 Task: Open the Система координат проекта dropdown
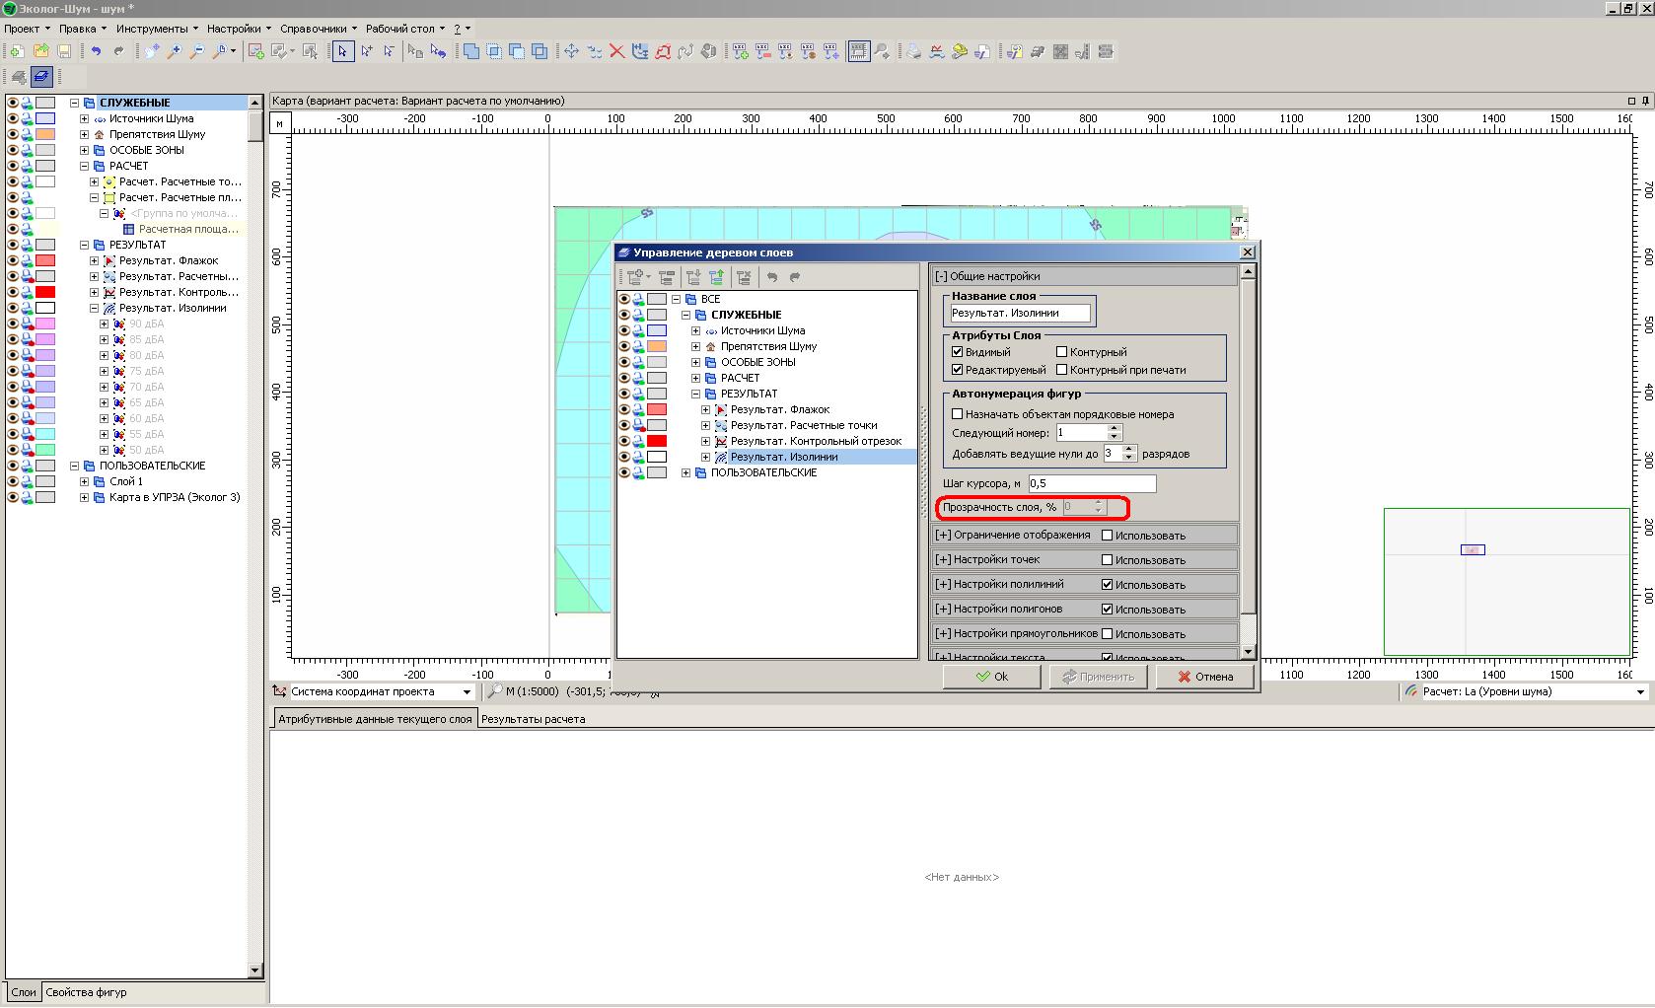click(x=467, y=692)
